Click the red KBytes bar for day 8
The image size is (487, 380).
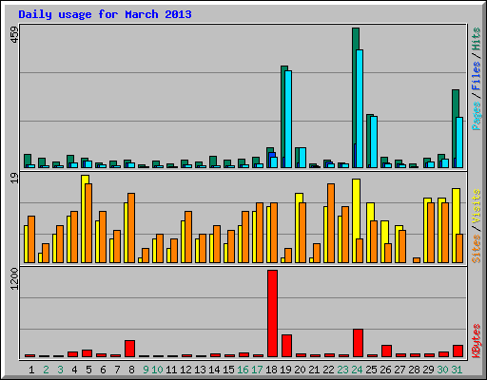click(129, 349)
